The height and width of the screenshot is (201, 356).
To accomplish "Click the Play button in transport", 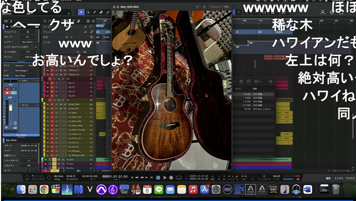I will 165,178.
